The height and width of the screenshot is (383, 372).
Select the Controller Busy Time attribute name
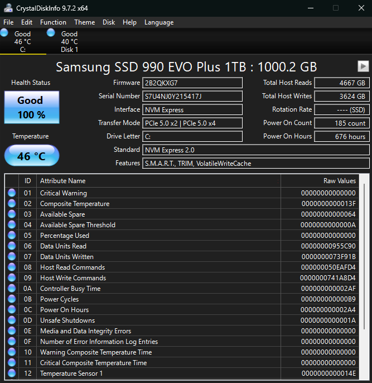[70, 289]
